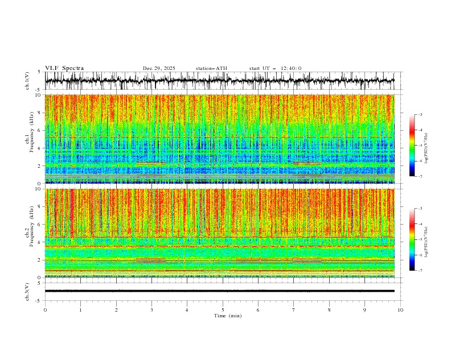Click the '-5' tick on ch.3(V) axis

click(39, 301)
